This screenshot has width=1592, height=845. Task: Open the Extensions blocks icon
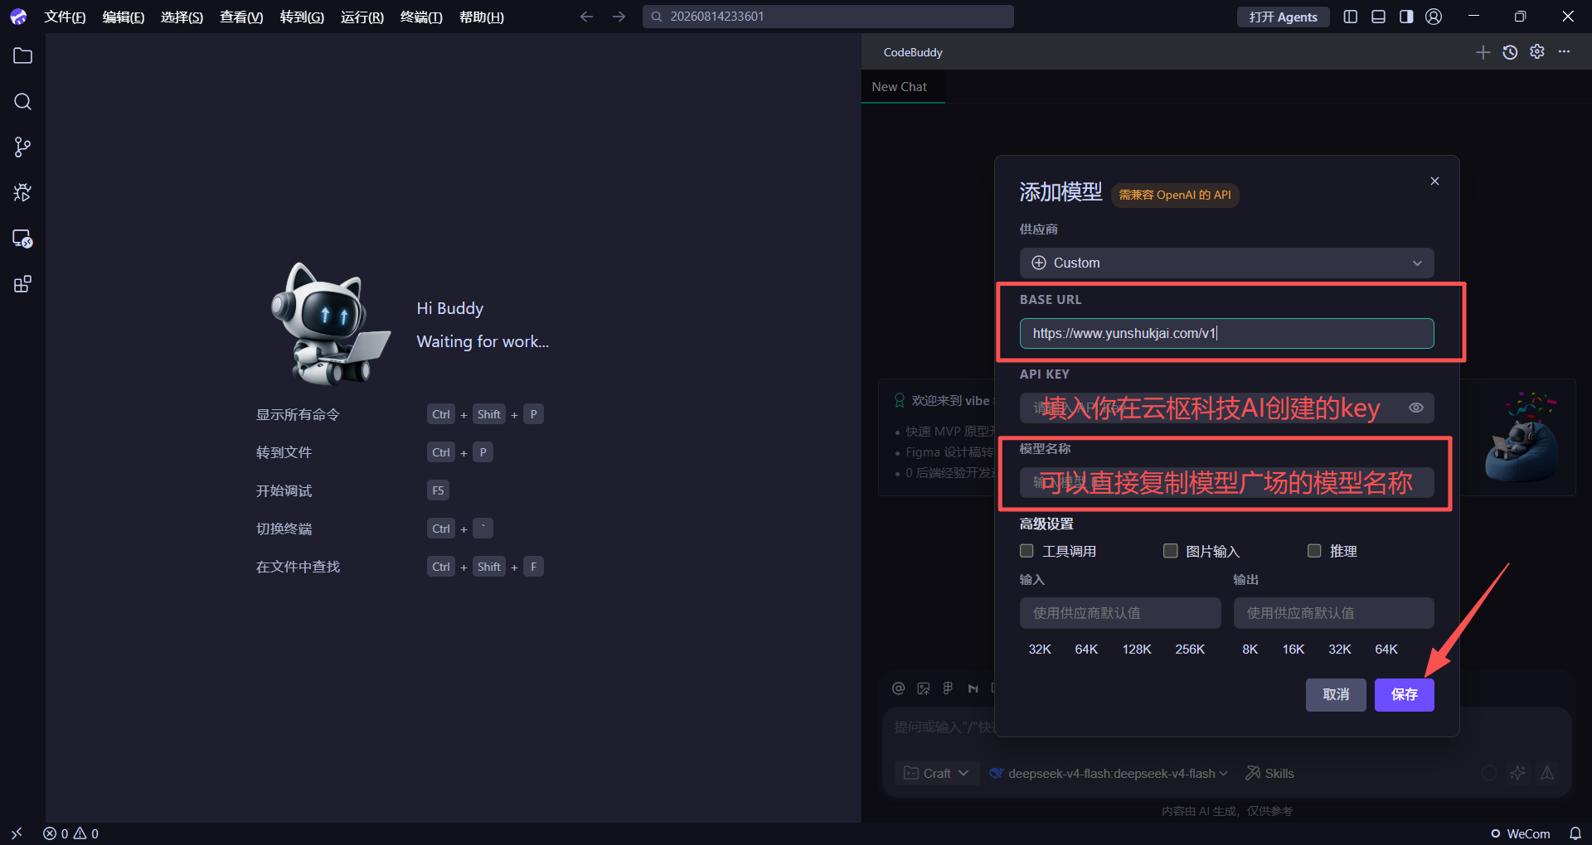(22, 284)
